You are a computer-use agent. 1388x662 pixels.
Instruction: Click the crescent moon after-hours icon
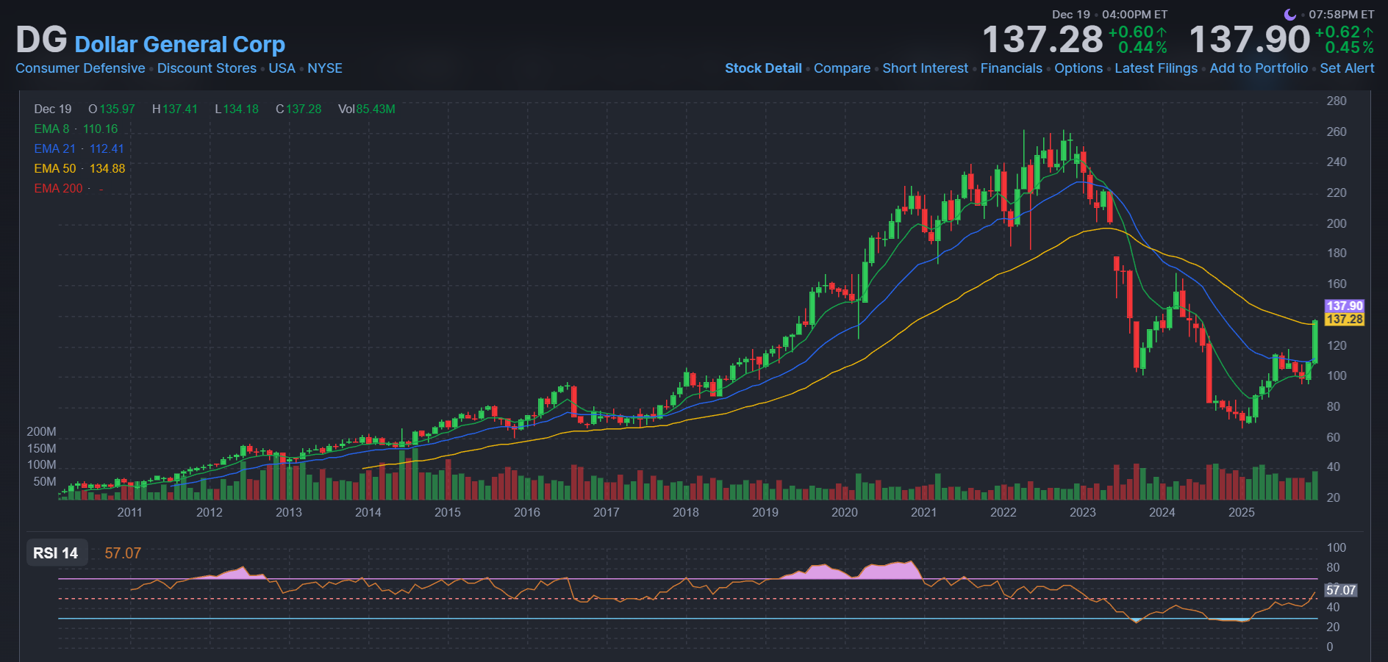point(1290,14)
